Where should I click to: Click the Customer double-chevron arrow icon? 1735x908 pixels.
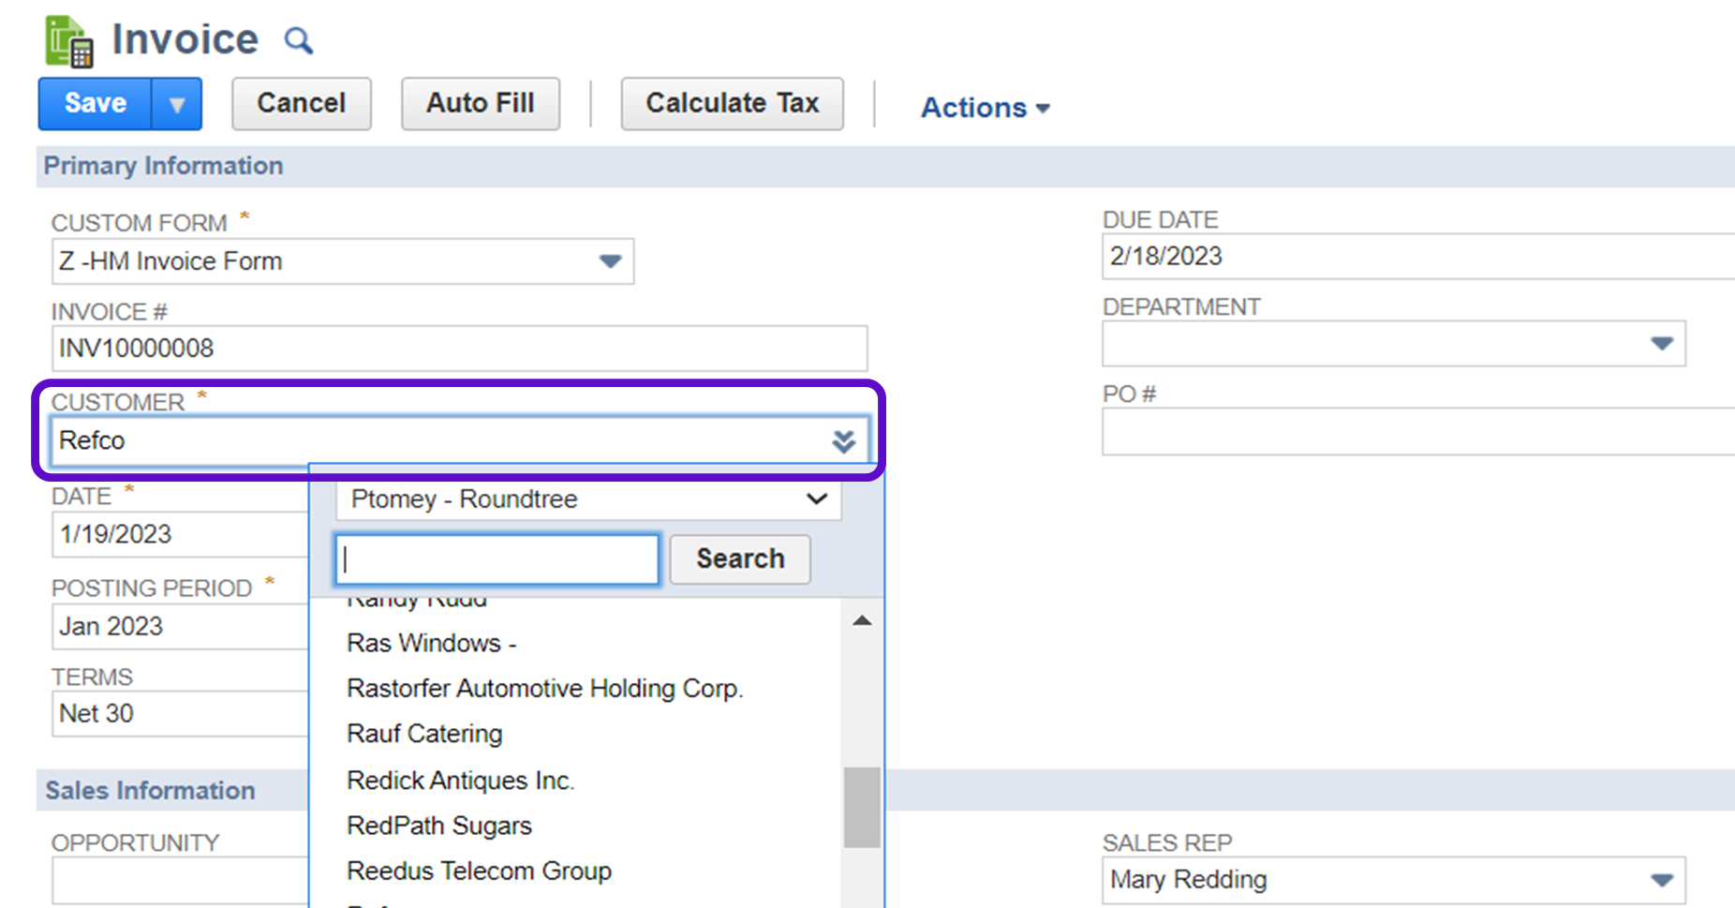pos(843,441)
